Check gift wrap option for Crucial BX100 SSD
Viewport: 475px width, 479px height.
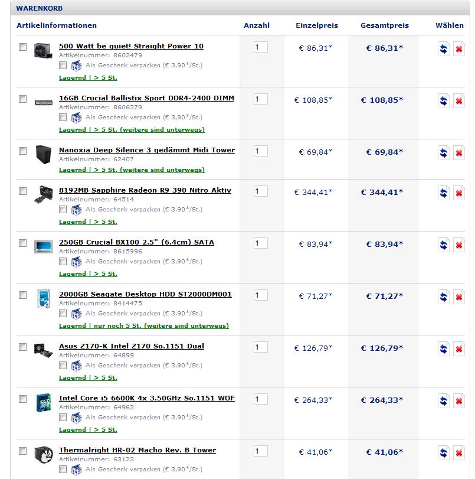pos(63,261)
